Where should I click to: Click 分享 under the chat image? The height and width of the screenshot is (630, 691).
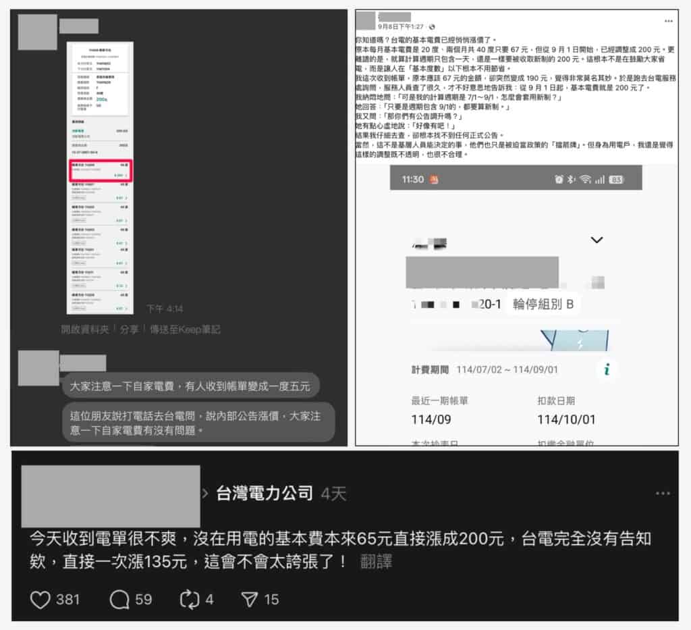tap(129, 330)
